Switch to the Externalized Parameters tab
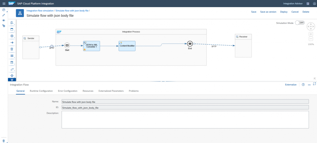Screen dimensions: 317x143 (x=111, y=91)
